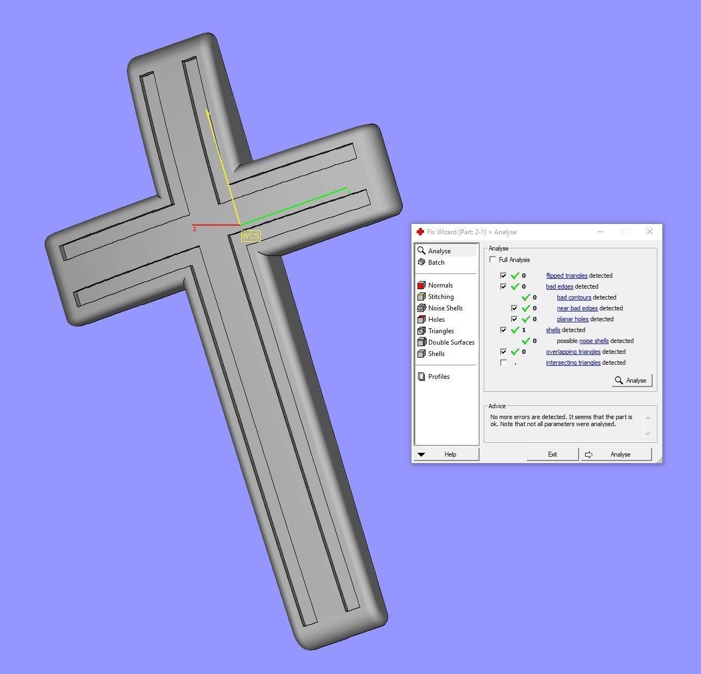This screenshot has width=701, height=674.
Task: Toggle the flipped triangles checkbox
Action: [503, 276]
